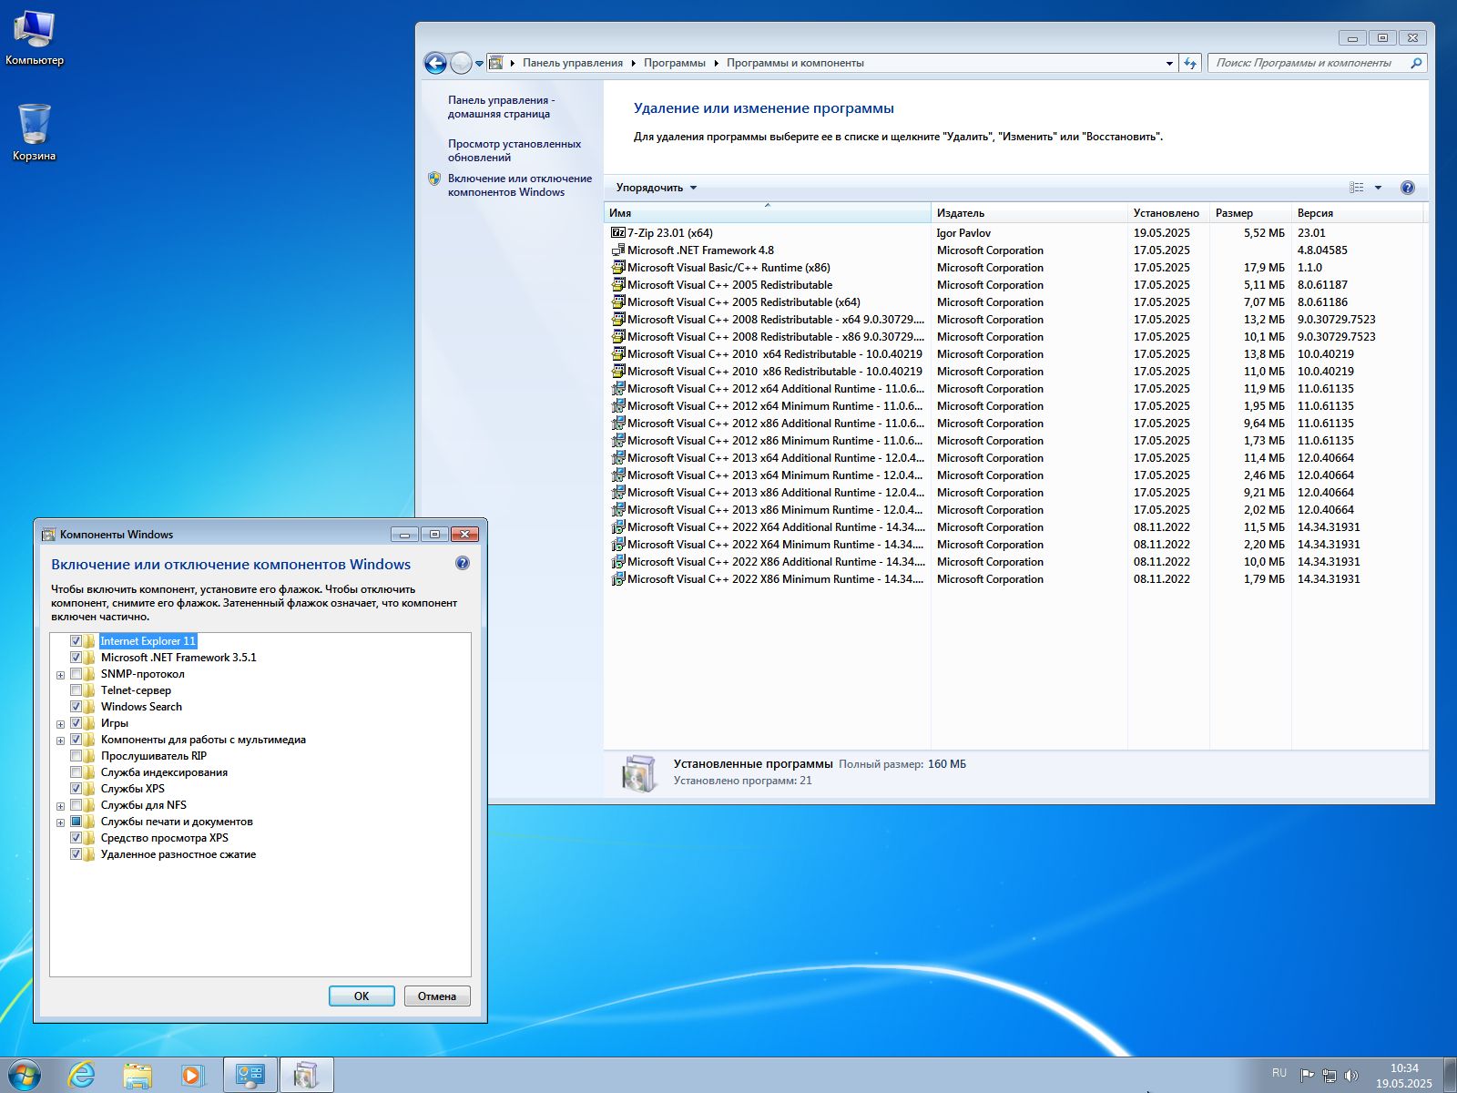Click the network tray icon
Screen dimensions: 1457x1093
click(x=1330, y=1076)
